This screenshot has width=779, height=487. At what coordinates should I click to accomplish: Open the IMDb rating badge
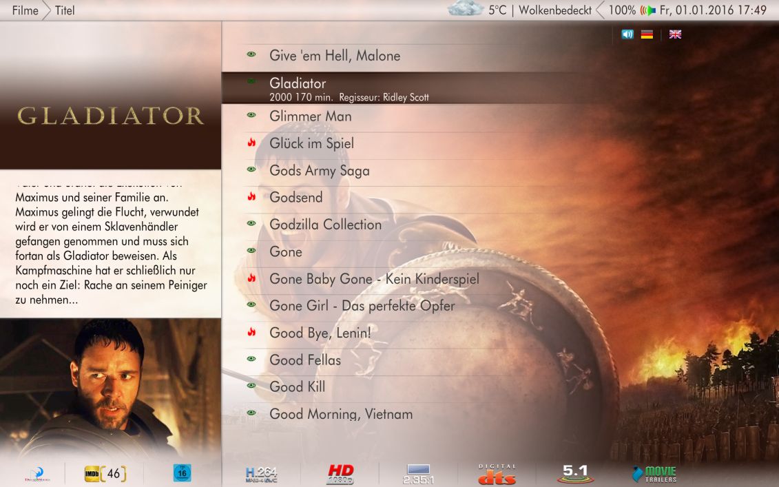[105, 474]
